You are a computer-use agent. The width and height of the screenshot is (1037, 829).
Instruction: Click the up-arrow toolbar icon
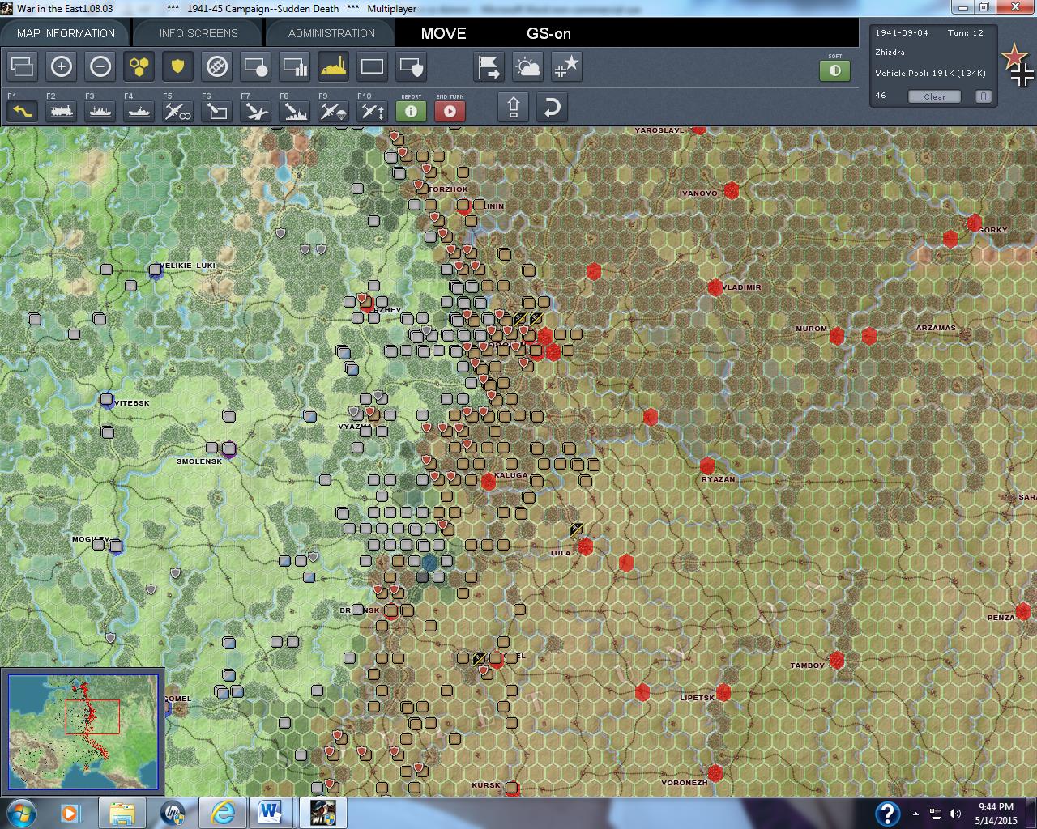coord(514,107)
